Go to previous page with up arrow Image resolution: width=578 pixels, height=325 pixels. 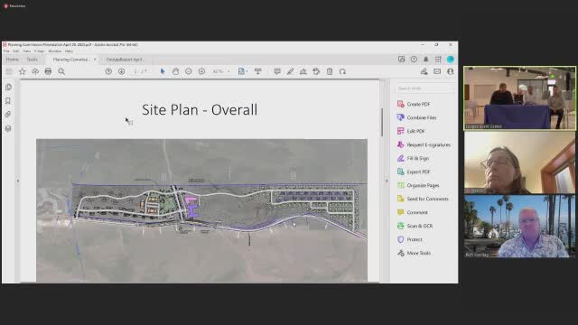pos(108,71)
